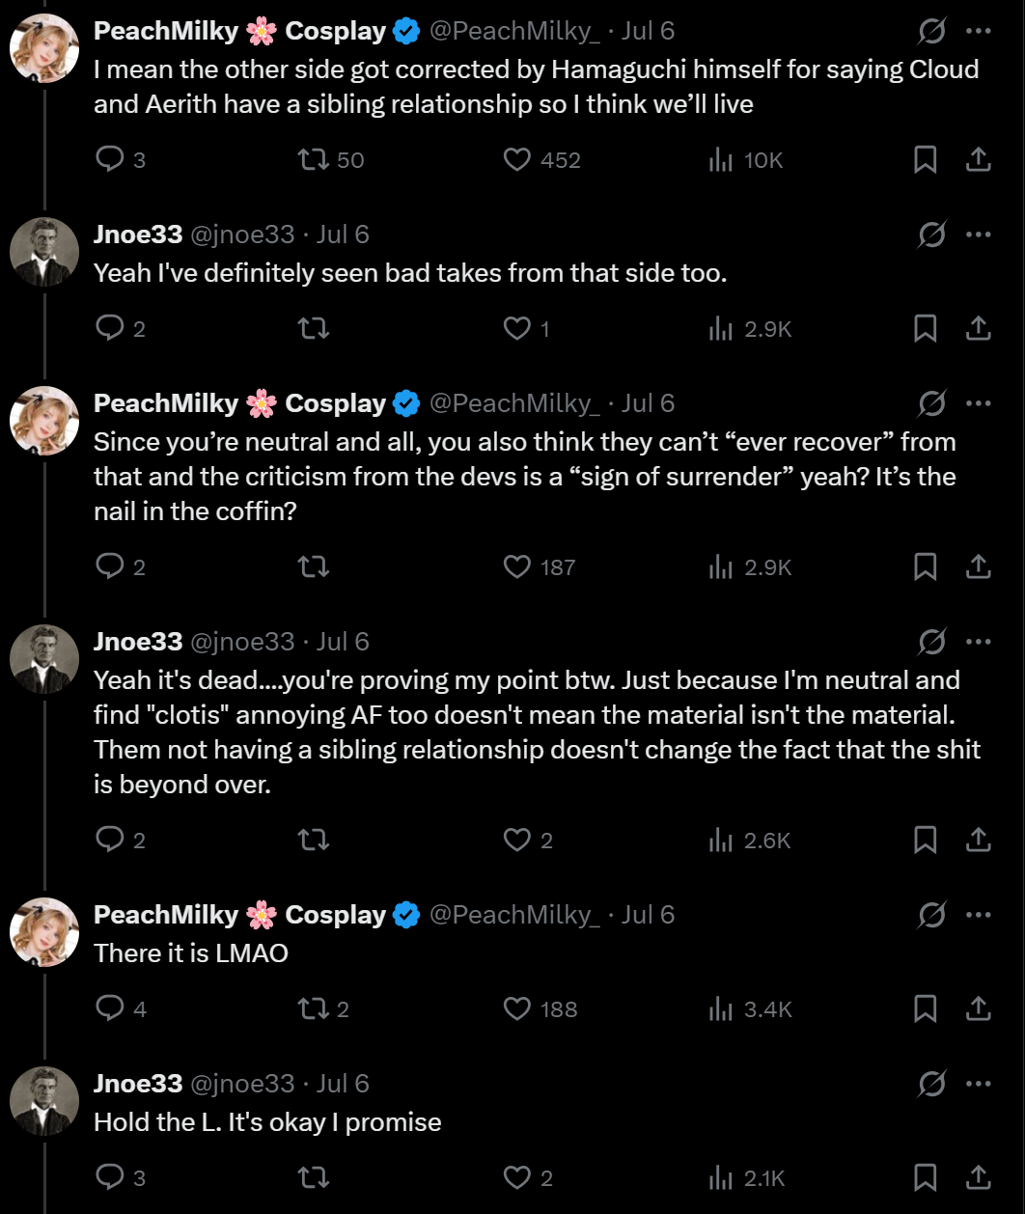Reply to the Hamaguchi sibling relationship tweet

click(121, 159)
